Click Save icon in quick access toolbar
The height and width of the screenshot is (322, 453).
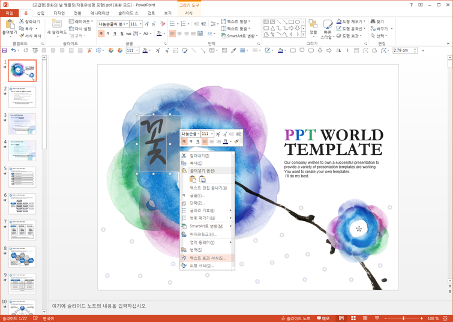pos(4,50)
